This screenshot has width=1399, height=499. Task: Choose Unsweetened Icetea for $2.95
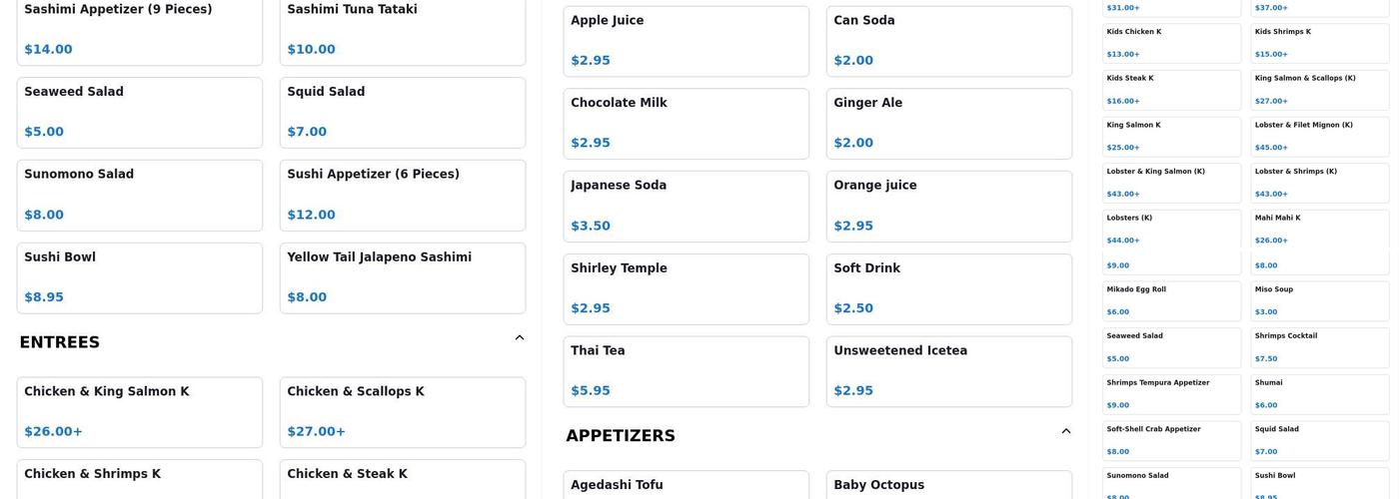948,371
